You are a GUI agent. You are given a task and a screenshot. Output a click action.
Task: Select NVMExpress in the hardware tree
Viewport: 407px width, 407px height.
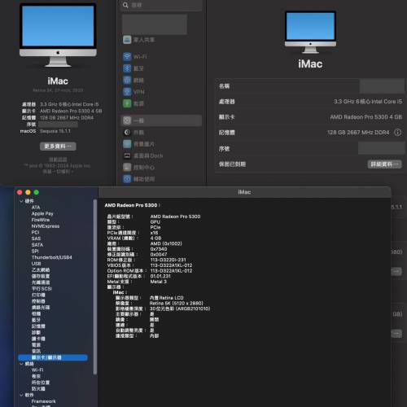tap(46, 226)
